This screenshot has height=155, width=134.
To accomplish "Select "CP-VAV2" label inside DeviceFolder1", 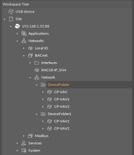I will [x=62, y=129].
